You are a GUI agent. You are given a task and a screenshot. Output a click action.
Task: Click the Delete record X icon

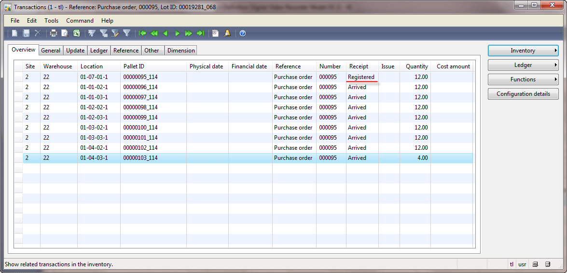[x=38, y=33]
